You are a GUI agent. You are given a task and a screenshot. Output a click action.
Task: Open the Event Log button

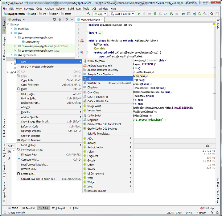207,208
